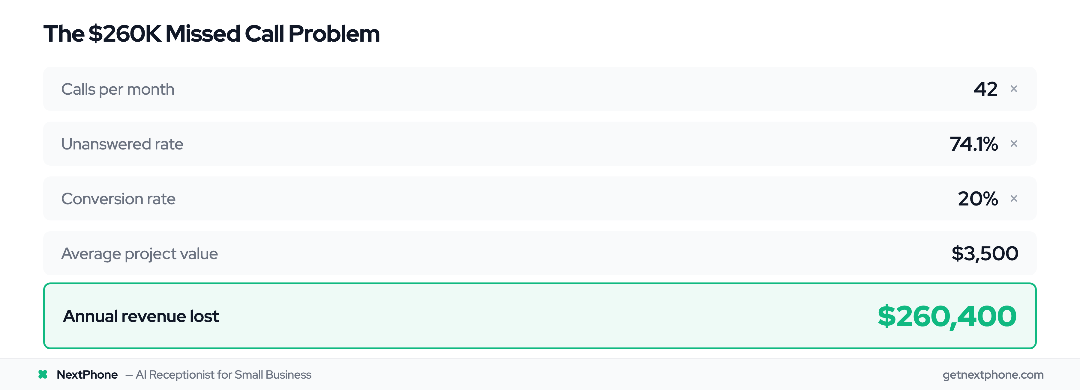
Task: Click the green $260,400 total
Action: (947, 316)
